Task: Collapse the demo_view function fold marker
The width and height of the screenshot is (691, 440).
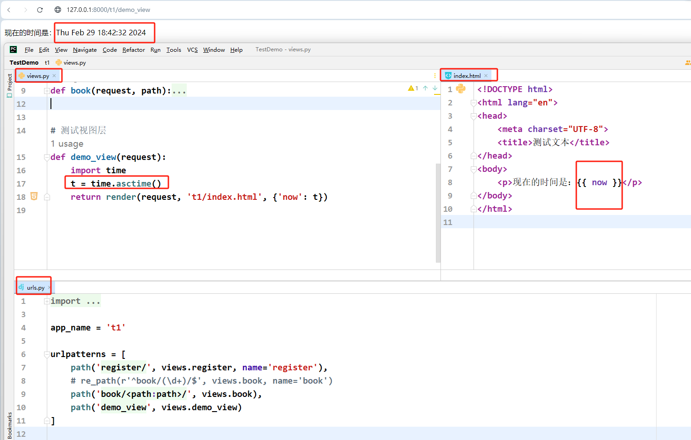Action: click(47, 157)
